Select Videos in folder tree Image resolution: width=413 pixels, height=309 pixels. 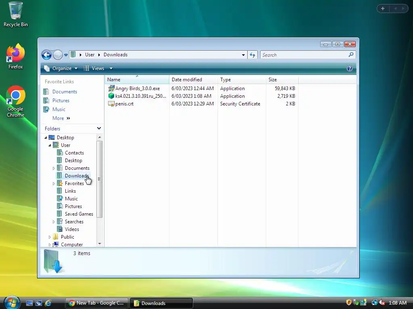point(72,229)
